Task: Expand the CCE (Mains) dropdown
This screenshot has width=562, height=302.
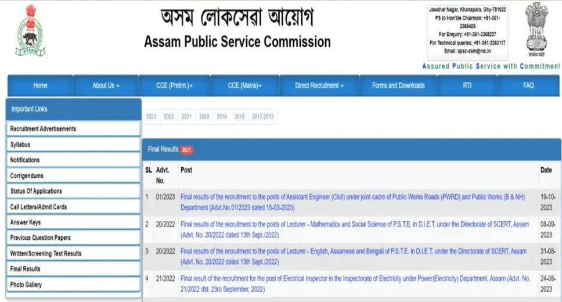Action: tap(244, 85)
